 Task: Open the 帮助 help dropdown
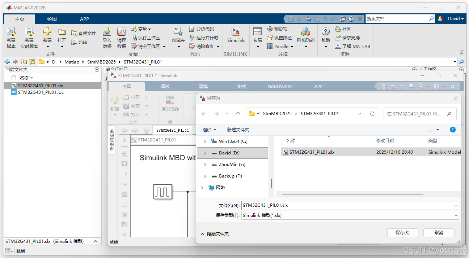[326, 47]
